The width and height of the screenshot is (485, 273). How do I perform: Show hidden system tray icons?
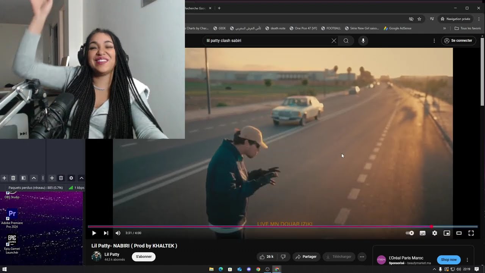[x=434, y=269]
